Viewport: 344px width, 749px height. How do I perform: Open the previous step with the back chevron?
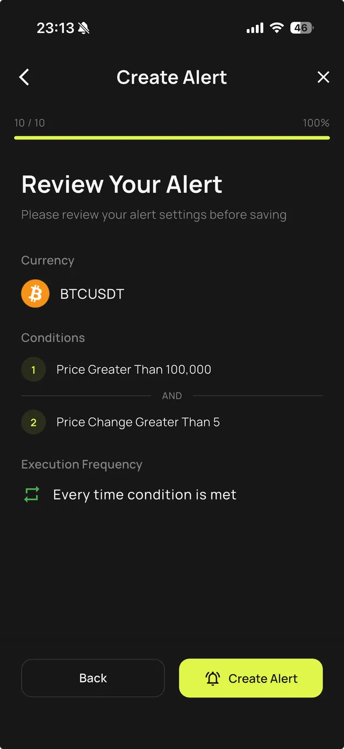tap(24, 77)
